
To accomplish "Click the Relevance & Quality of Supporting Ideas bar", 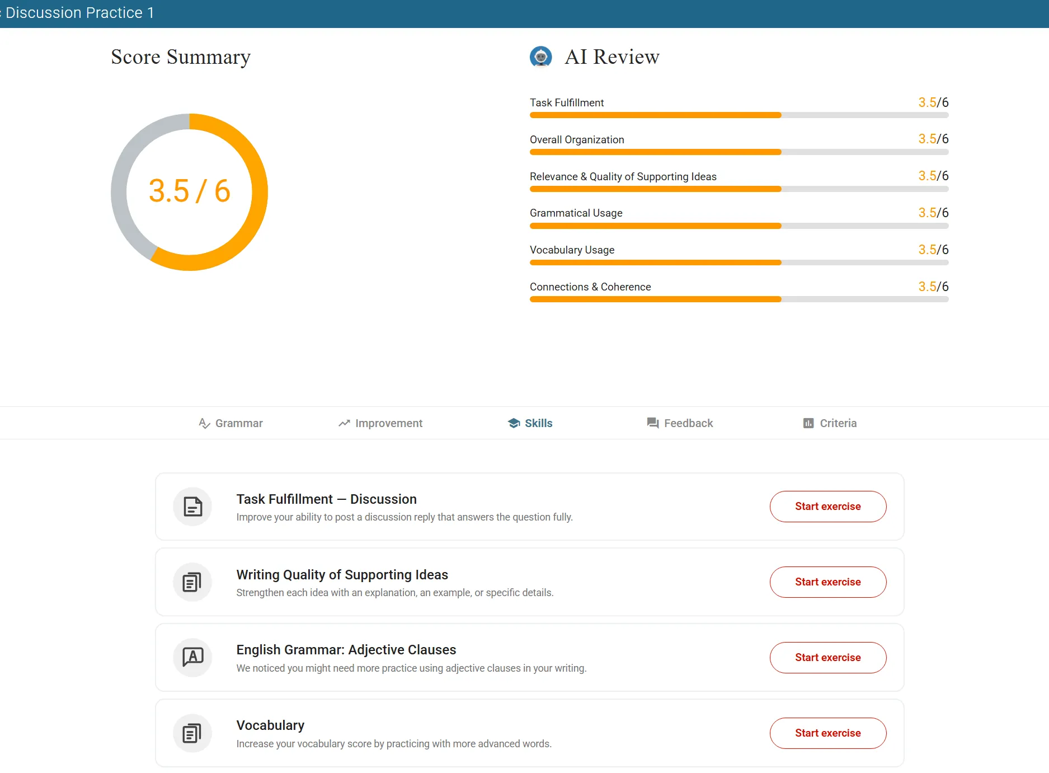I will (739, 189).
